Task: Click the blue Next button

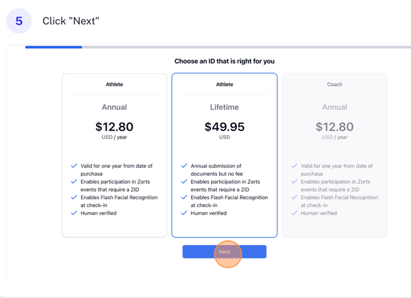Action: coord(224,251)
